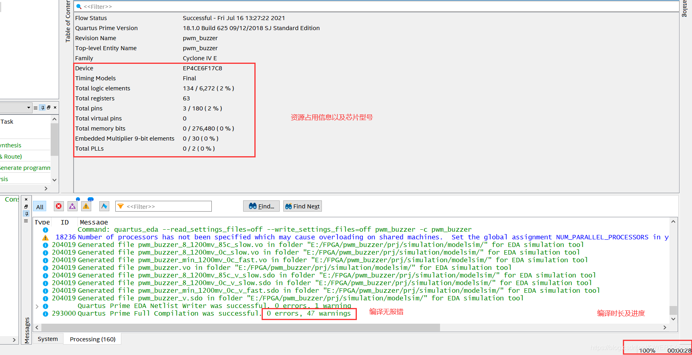This screenshot has width=692, height=355.
Task: Click info icon for pwm_buzzer_8_1200mv_85c_v_slow.sdo message
Action: (x=45, y=275)
